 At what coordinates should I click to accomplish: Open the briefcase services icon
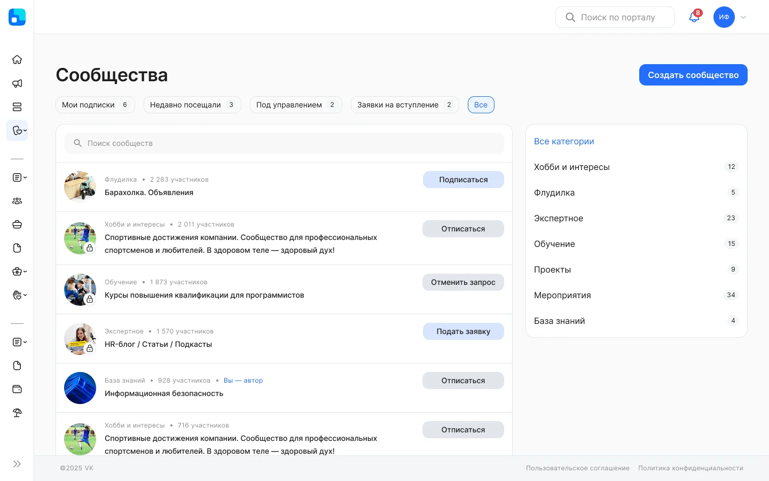tap(17, 224)
